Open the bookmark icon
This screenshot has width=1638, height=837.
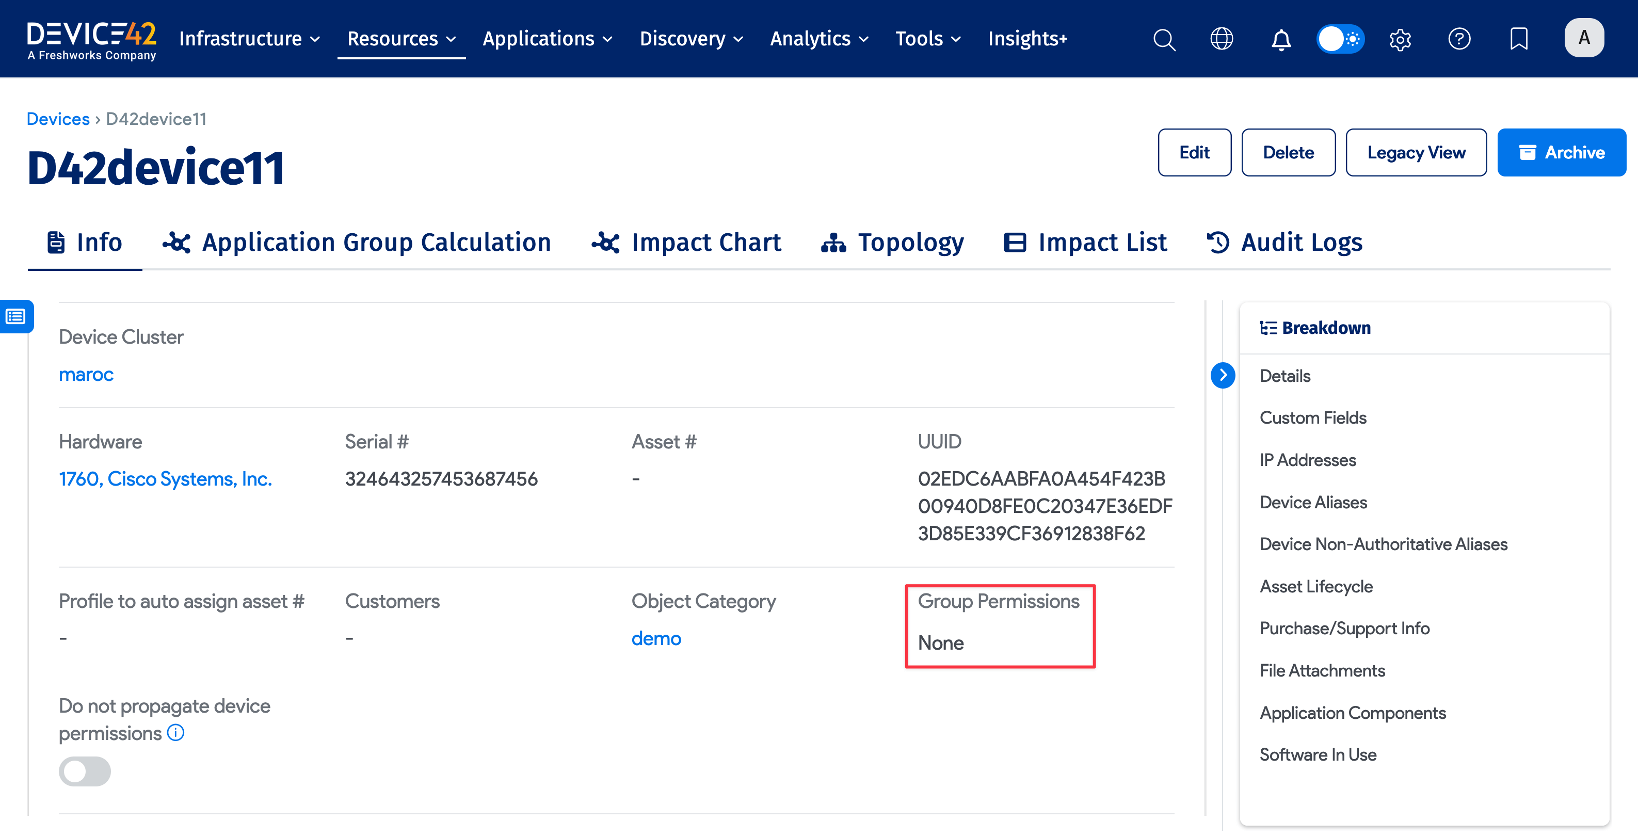[x=1518, y=39]
